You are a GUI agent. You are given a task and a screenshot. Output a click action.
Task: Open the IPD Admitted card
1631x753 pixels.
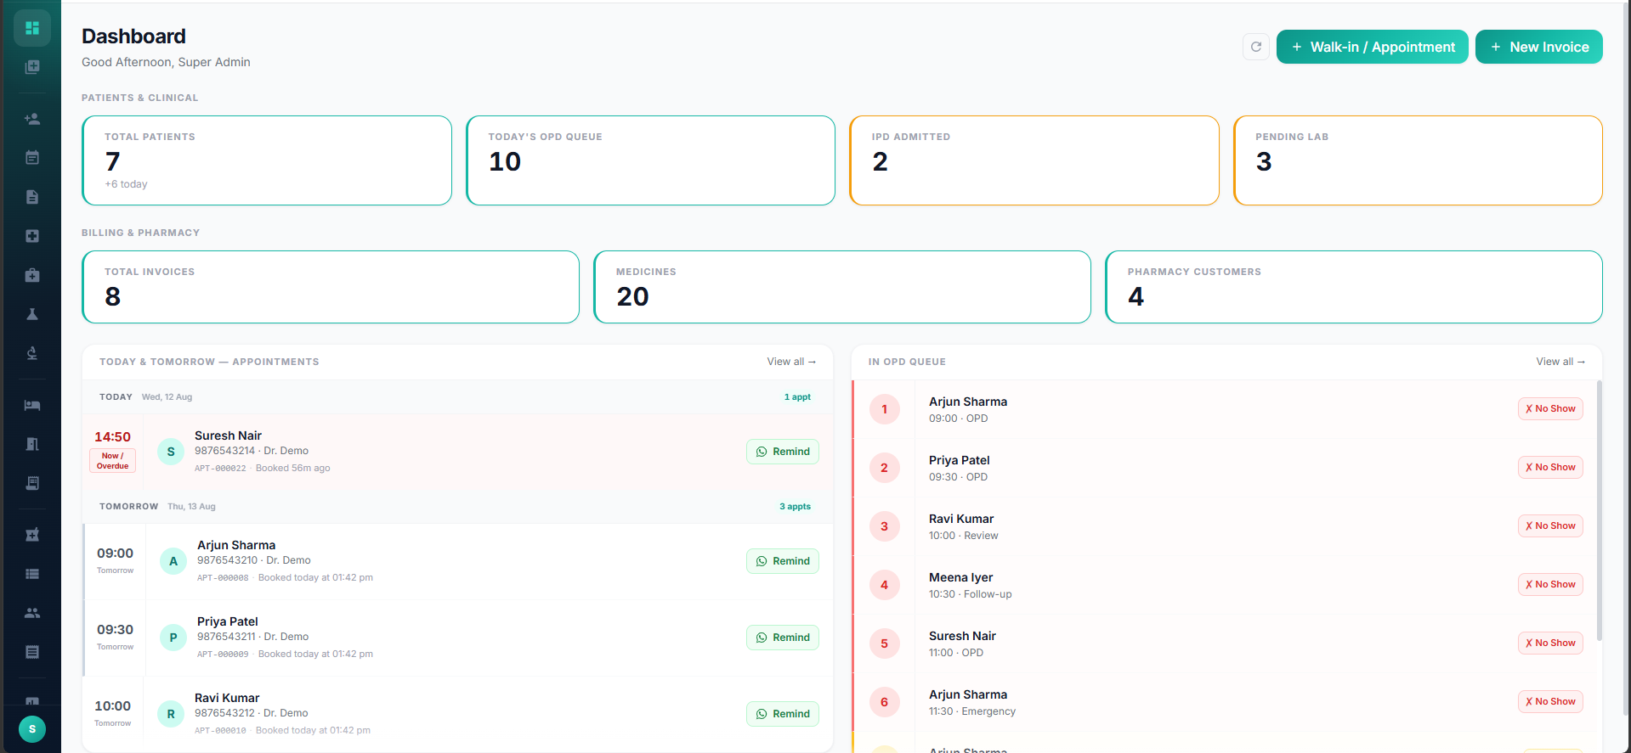[x=1034, y=160]
